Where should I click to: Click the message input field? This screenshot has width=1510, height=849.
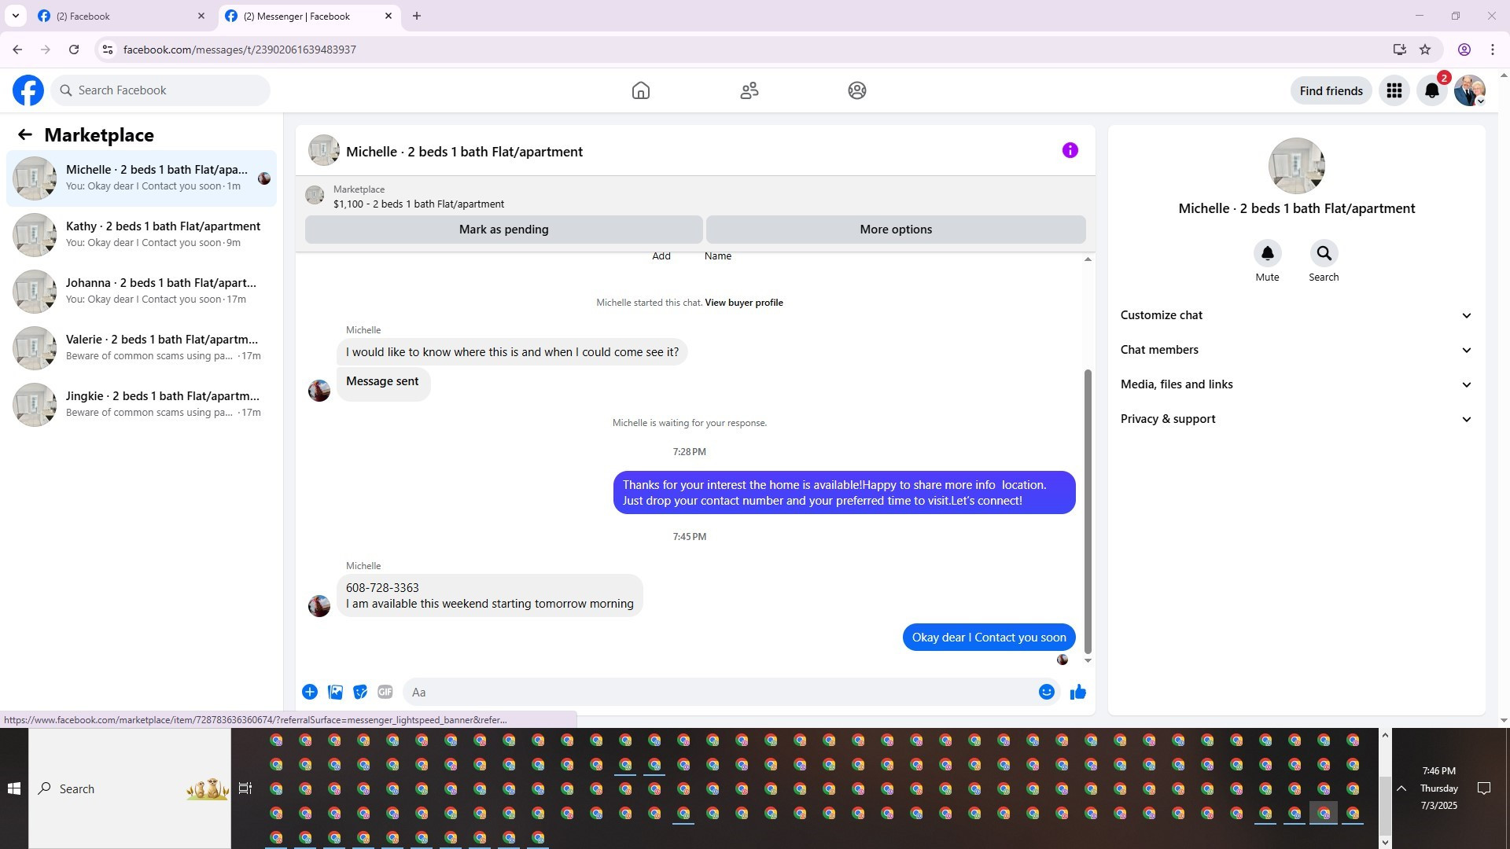click(x=720, y=692)
